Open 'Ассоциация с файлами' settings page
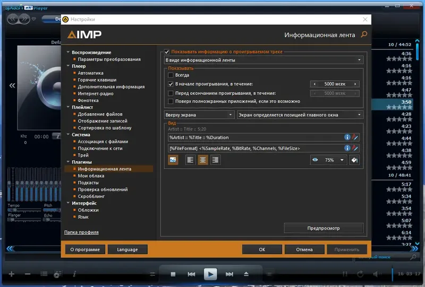The image size is (425, 287). click(103, 141)
